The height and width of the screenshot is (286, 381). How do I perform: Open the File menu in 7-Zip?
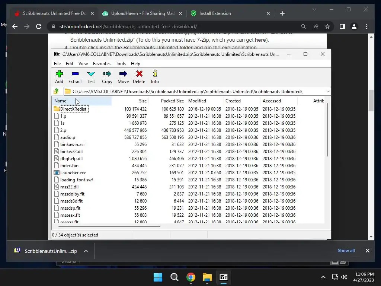tap(57, 63)
